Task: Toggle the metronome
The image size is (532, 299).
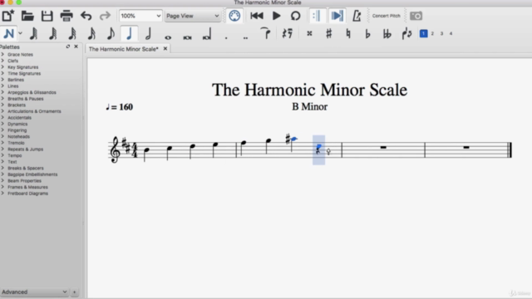Action: click(x=357, y=16)
